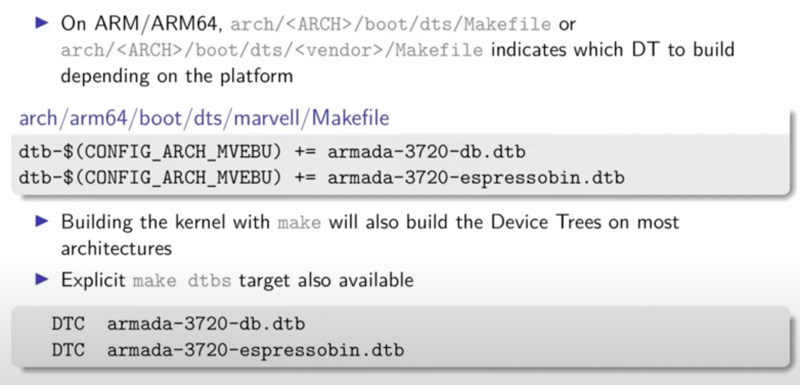Click the text "depending on the platform"
The height and width of the screenshot is (385, 800).
click(x=177, y=77)
